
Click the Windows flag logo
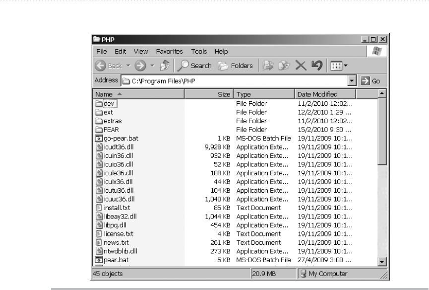(x=377, y=51)
